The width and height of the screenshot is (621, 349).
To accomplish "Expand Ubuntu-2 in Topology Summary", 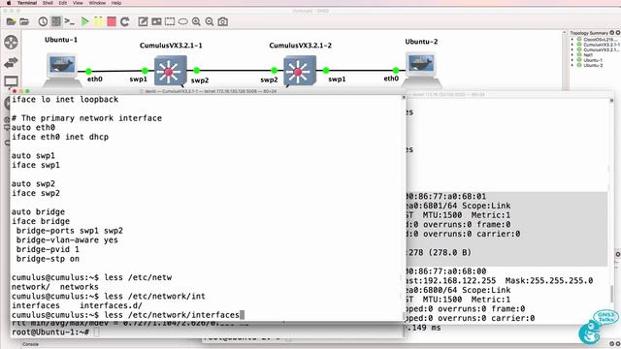I will [572, 65].
